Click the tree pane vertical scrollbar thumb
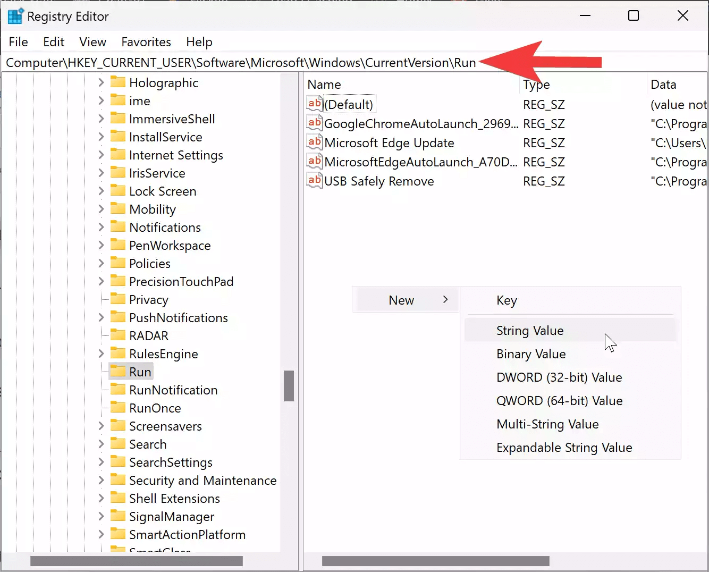Screen dimensions: 709x572 coord(289,385)
